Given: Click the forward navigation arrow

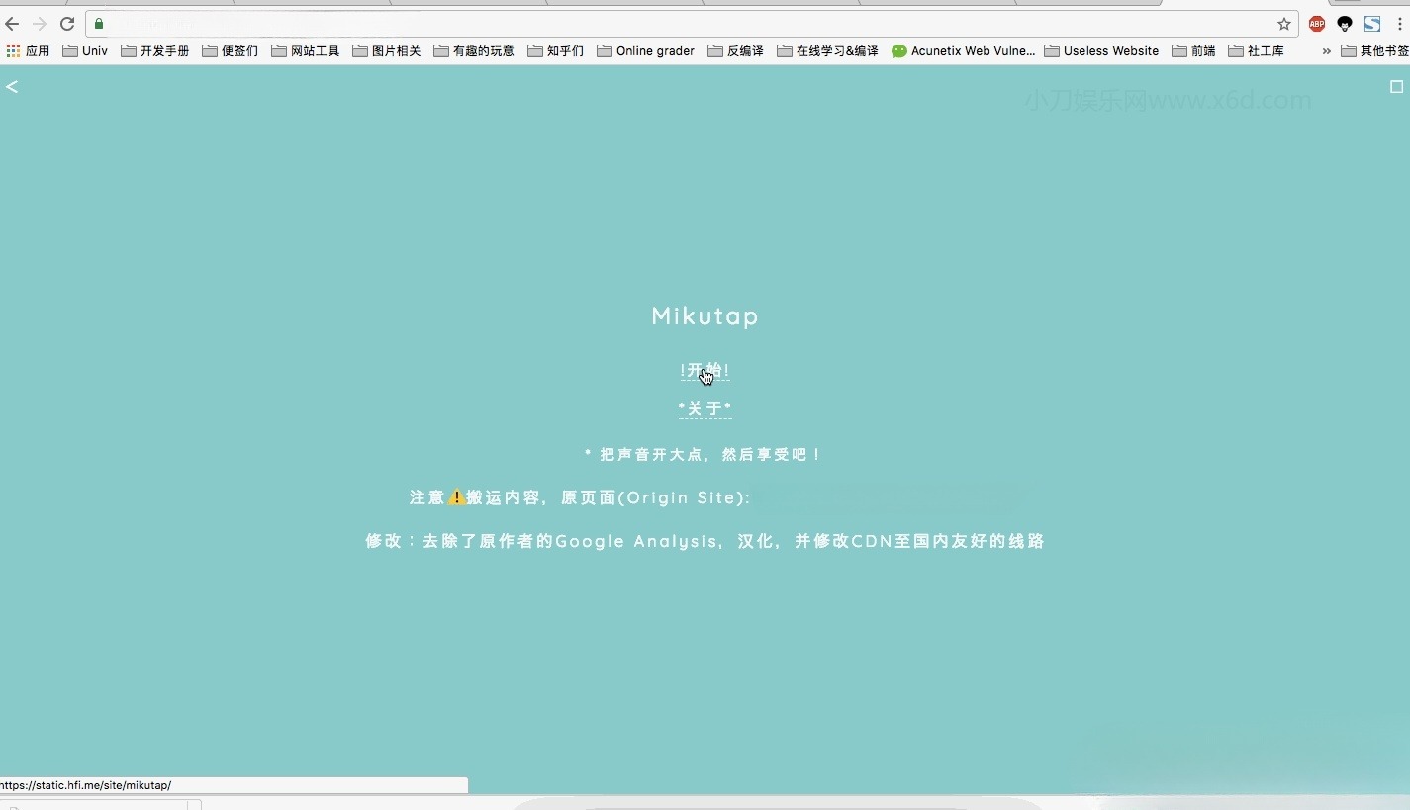Looking at the screenshot, I should coord(39,24).
